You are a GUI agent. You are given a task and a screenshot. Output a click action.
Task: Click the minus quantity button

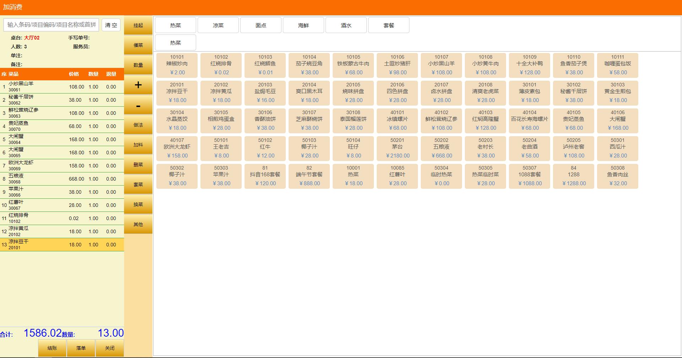point(138,105)
